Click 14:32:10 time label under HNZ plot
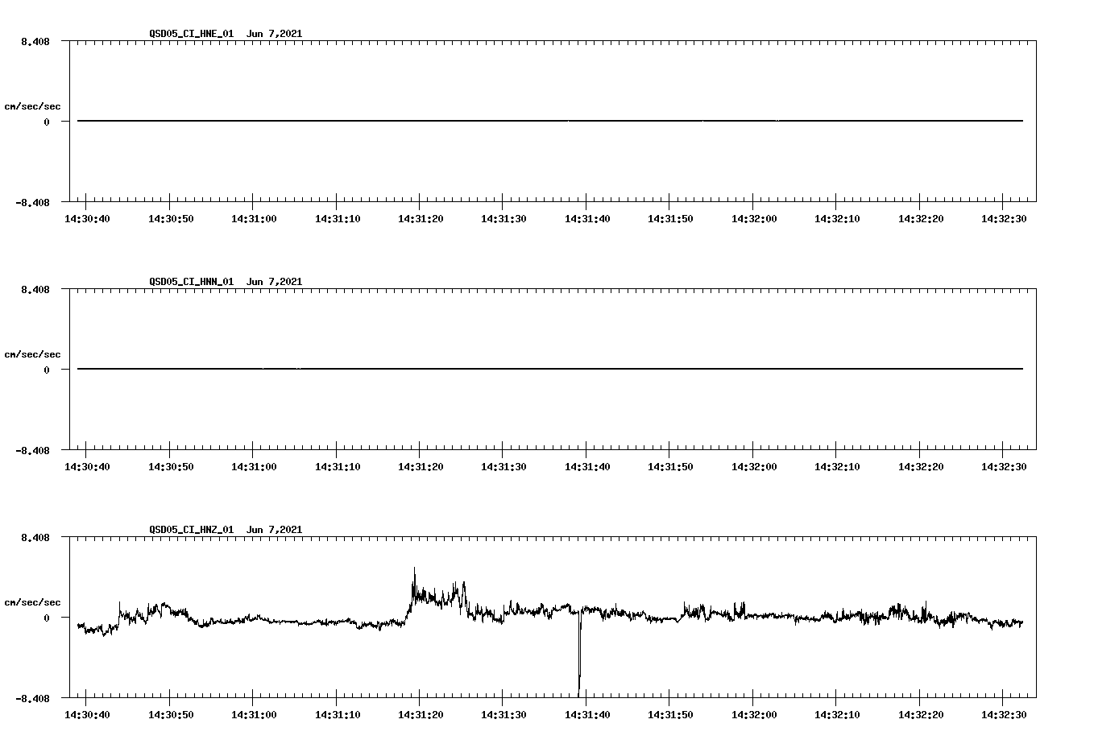This screenshot has width=1094, height=744. click(837, 714)
